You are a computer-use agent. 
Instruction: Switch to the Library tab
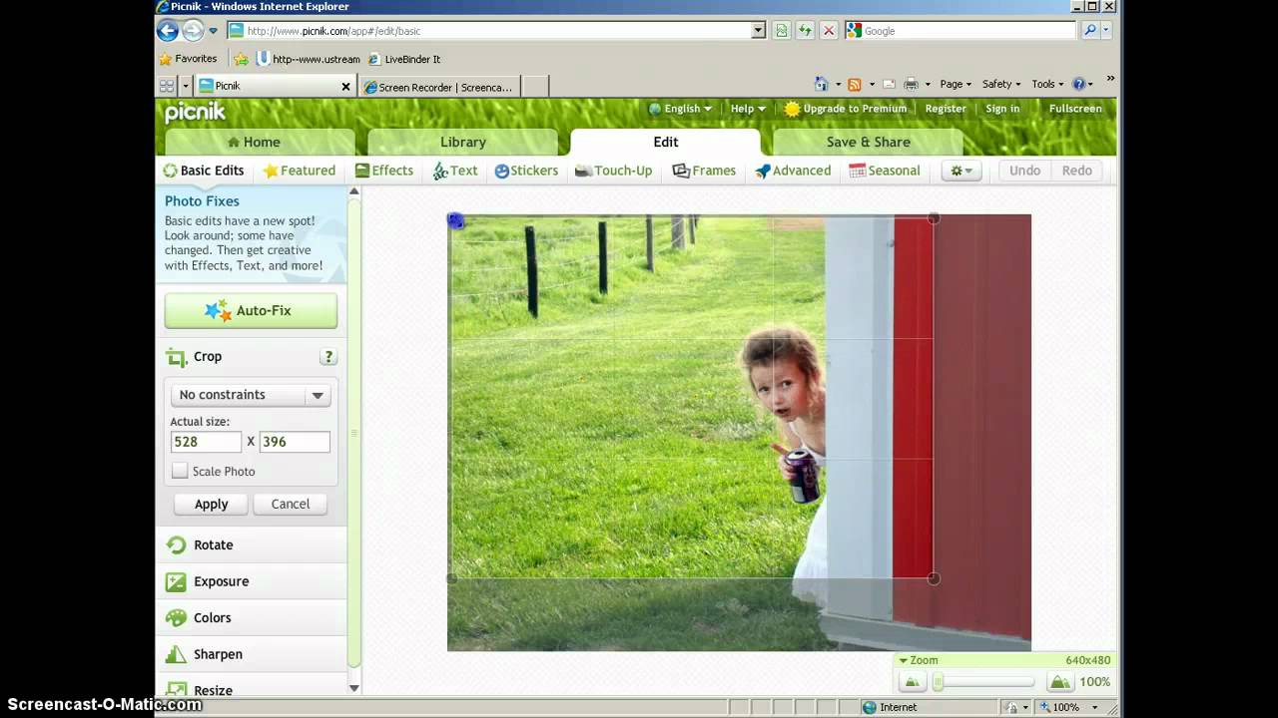click(x=463, y=142)
